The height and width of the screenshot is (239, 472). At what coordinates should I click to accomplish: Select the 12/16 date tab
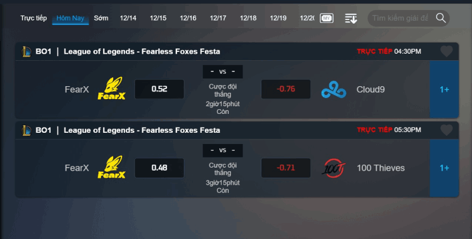tap(188, 18)
